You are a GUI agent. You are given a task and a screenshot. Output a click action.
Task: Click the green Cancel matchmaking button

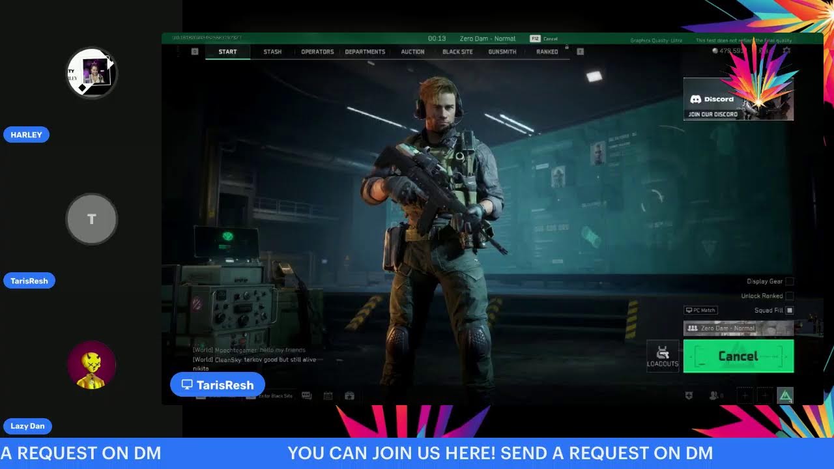(x=738, y=356)
